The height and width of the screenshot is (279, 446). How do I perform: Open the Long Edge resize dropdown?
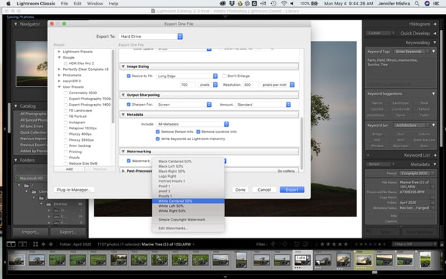click(x=187, y=76)
